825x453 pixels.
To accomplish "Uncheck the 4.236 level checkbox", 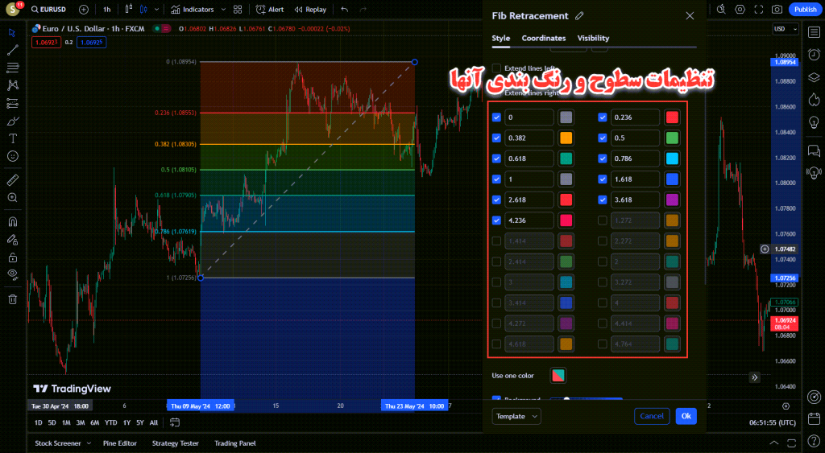I will coord(496,220).
